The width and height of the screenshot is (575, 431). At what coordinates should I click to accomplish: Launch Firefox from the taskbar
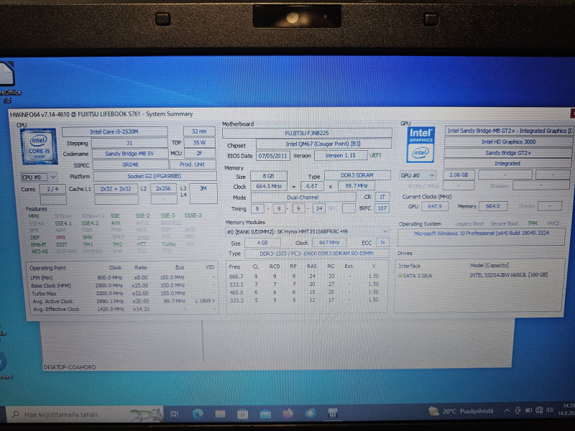pyautogui.click(x=288, y=414)
